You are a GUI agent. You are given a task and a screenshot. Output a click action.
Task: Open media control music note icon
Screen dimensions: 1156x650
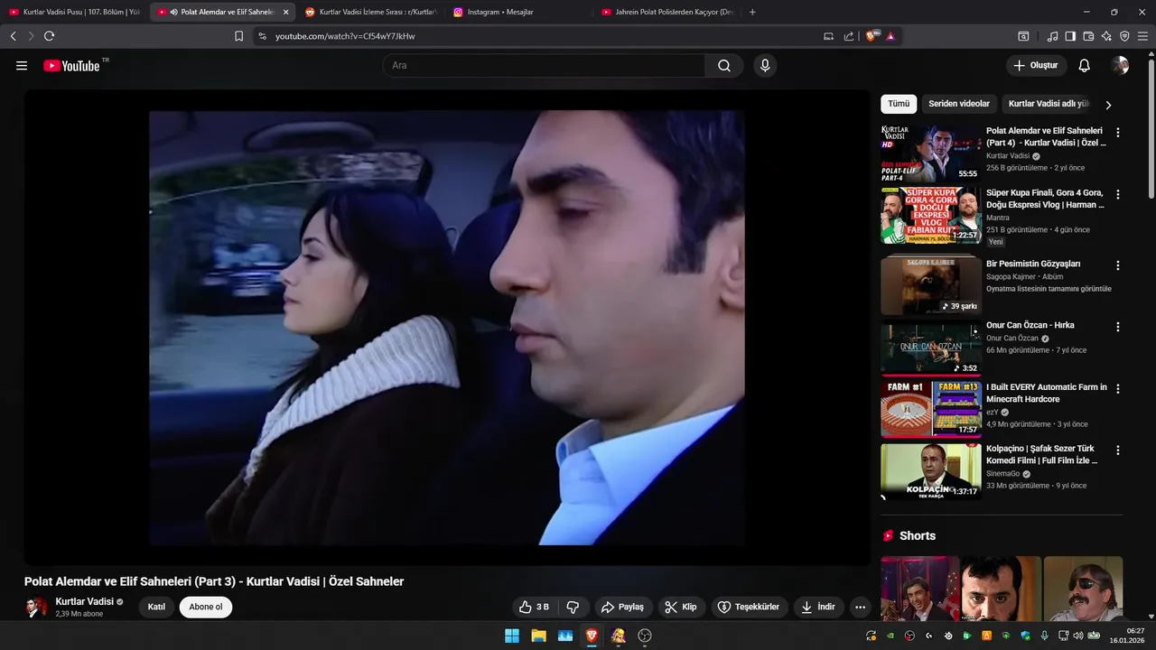tap(1053, 36)
